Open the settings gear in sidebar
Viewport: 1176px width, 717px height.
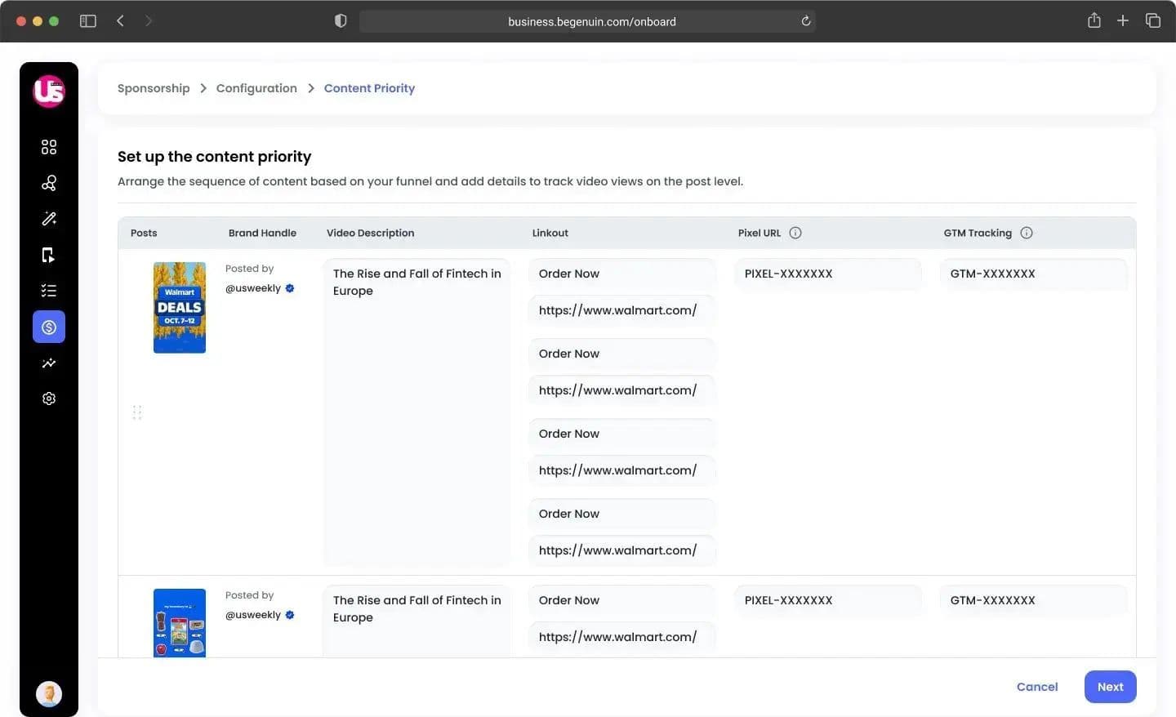tap(49, 399)
